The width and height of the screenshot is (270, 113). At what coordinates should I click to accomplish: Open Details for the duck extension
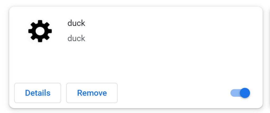click(x=38, y=93)
